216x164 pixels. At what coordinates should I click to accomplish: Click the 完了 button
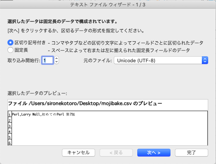click(191, 152)
